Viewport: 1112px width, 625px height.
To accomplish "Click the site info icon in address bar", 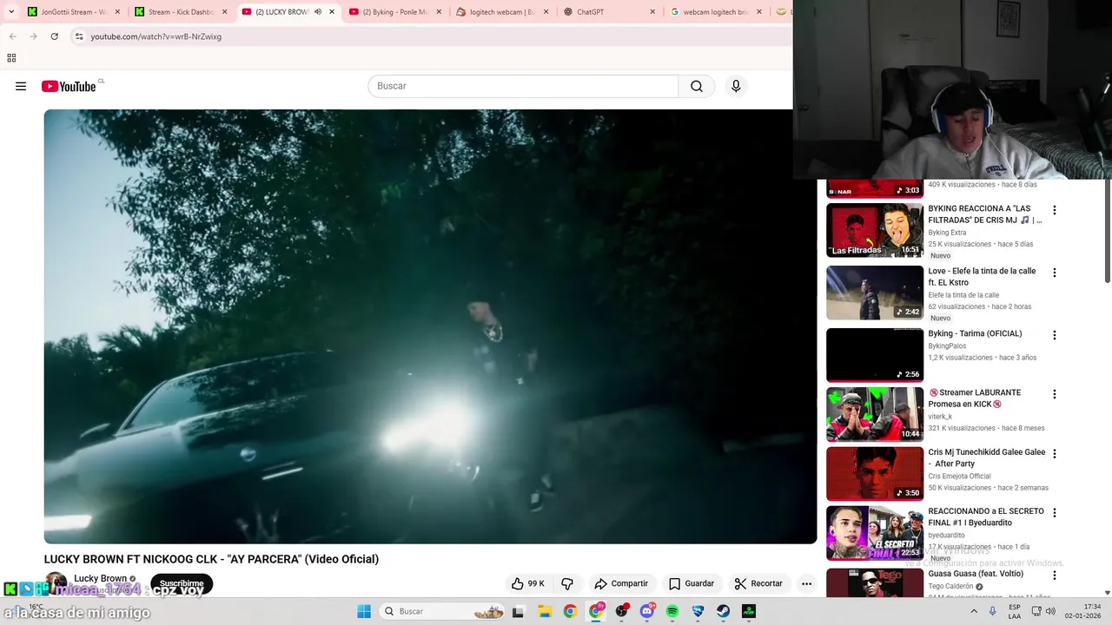I will tap(78, 36).
